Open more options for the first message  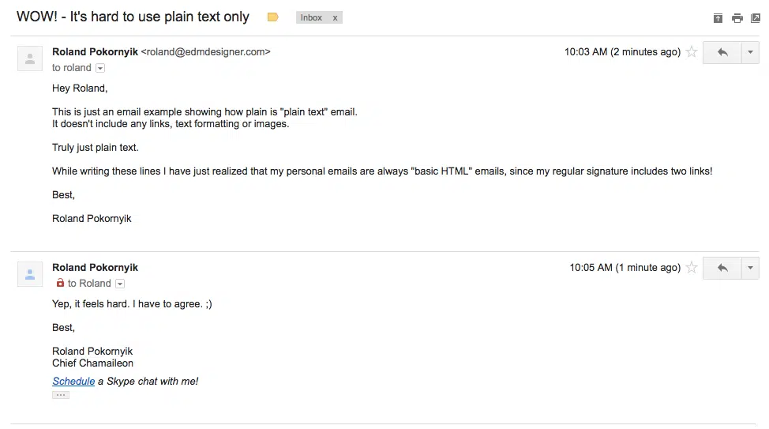tap(750, 52)
